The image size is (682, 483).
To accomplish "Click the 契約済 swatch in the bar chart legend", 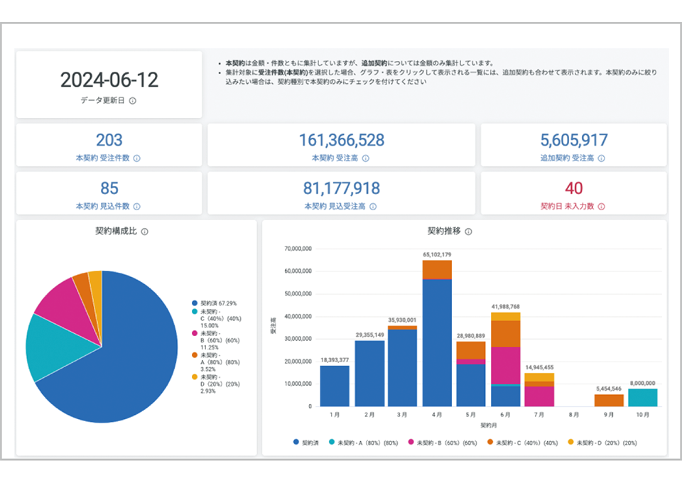I will [296, 442].
